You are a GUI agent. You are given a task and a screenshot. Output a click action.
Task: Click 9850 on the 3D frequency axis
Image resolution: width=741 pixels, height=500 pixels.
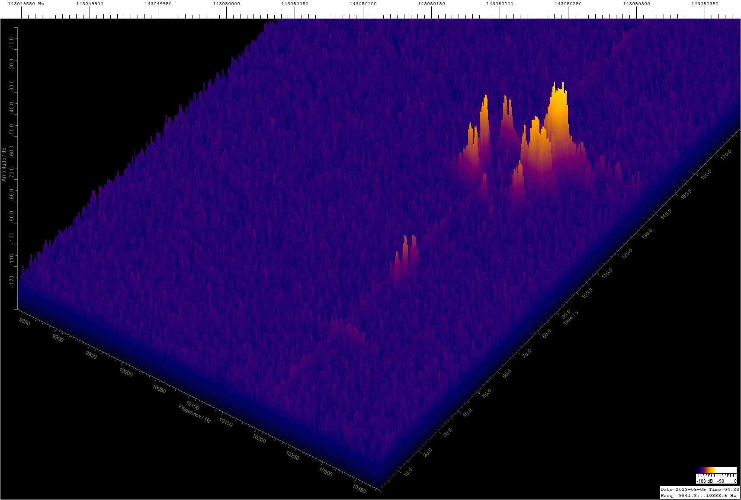(25, 322)
